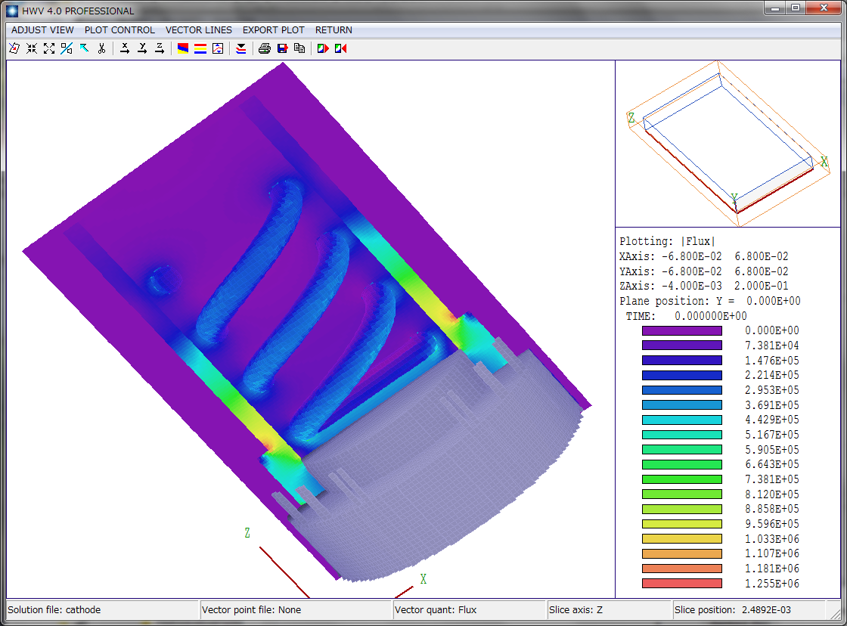Viewport: 847px width, 626px height.
Task: Click the expand view (arrows outward) icon
Action: pos(49,48)
